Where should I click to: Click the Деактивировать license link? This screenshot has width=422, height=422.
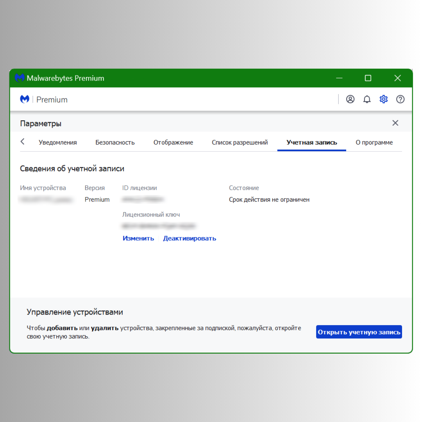tap(190, 238)
